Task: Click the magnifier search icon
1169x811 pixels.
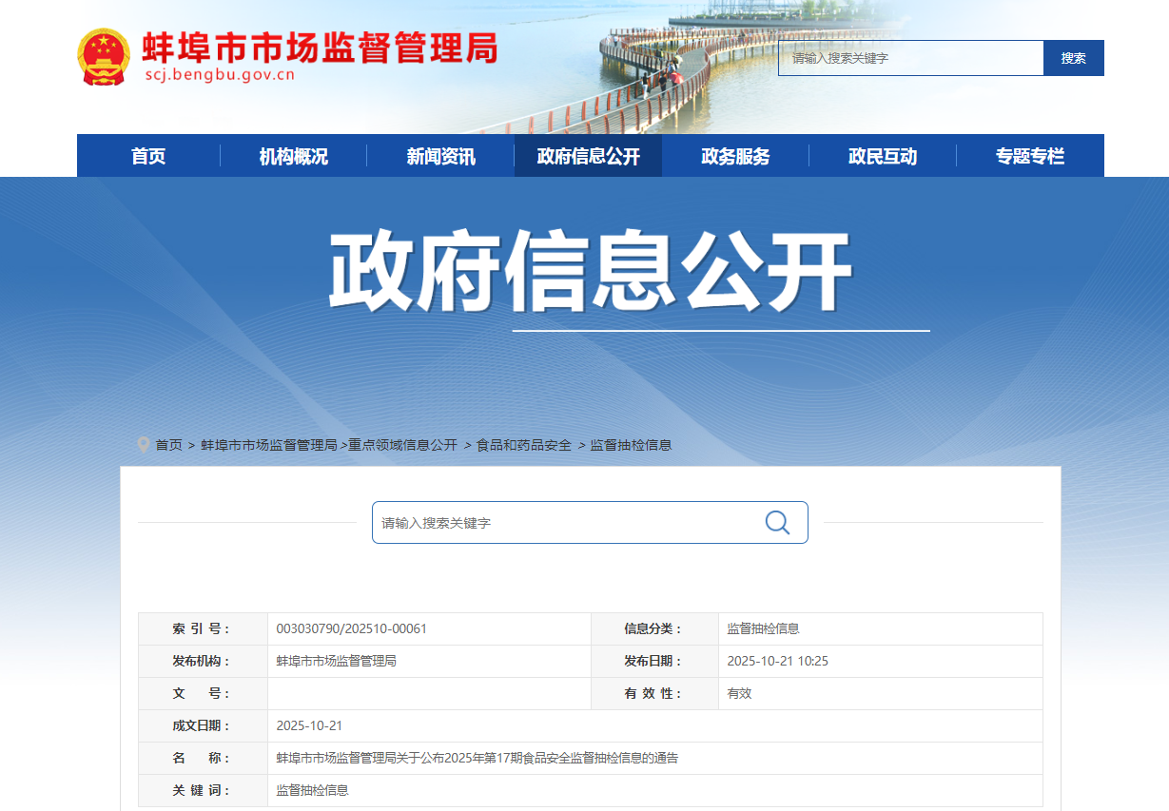Action: 777,522
